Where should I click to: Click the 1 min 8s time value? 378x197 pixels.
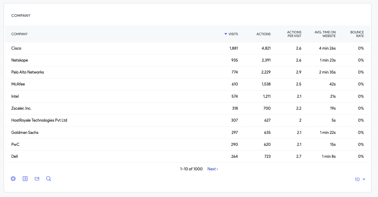329,157
